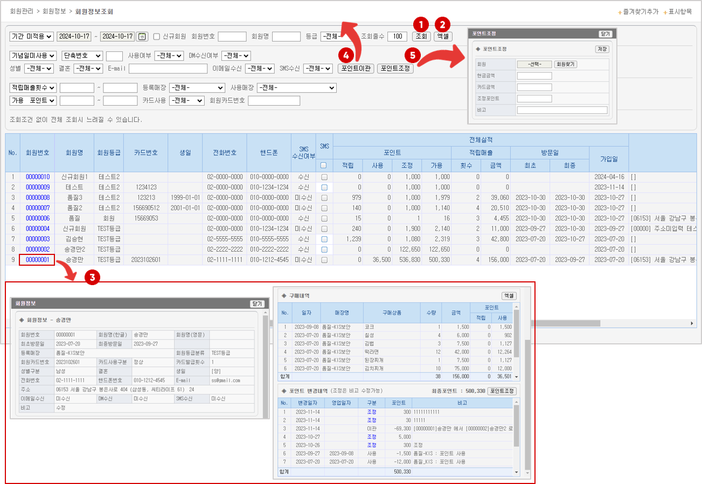Open the 등록매장 store dropdown
The image size is (702, 484).
point(197,87)
